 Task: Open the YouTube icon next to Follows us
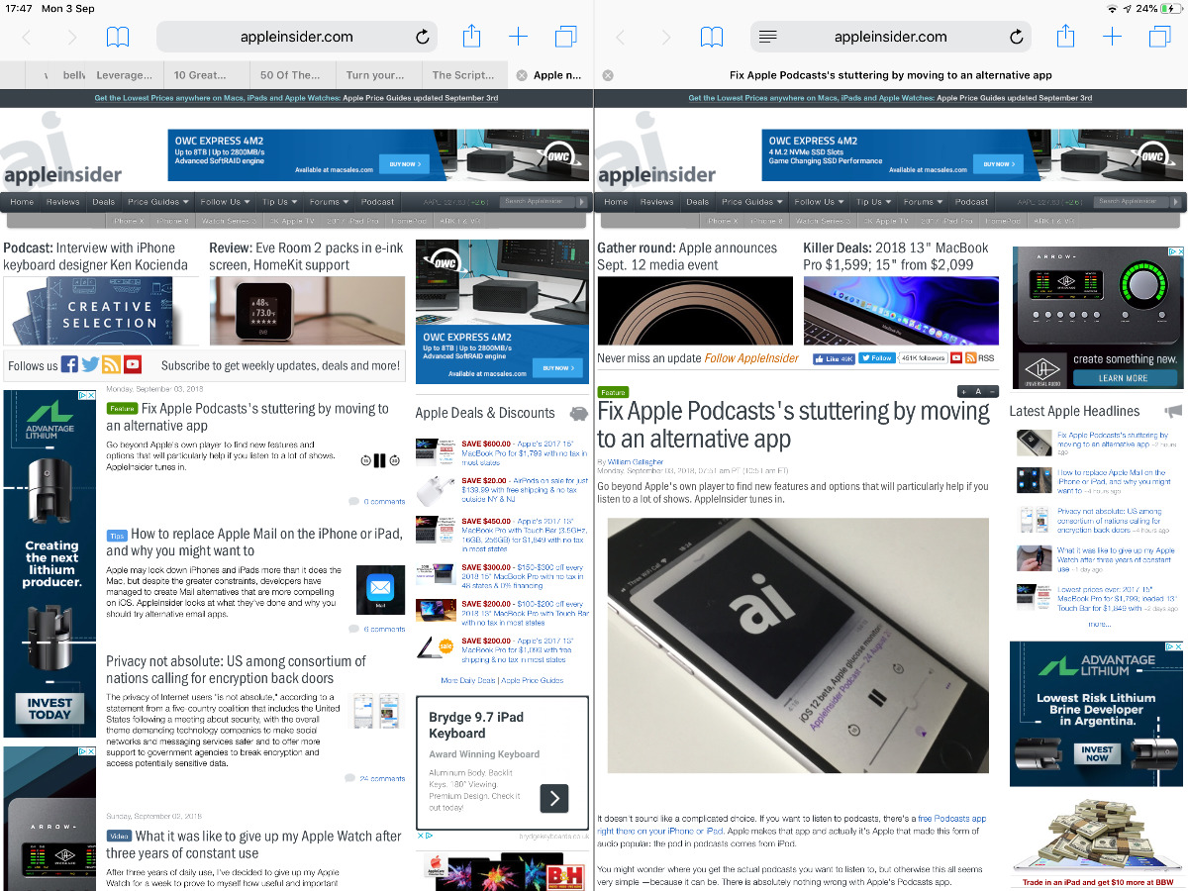pyautogui.click(x=133, y=364)
